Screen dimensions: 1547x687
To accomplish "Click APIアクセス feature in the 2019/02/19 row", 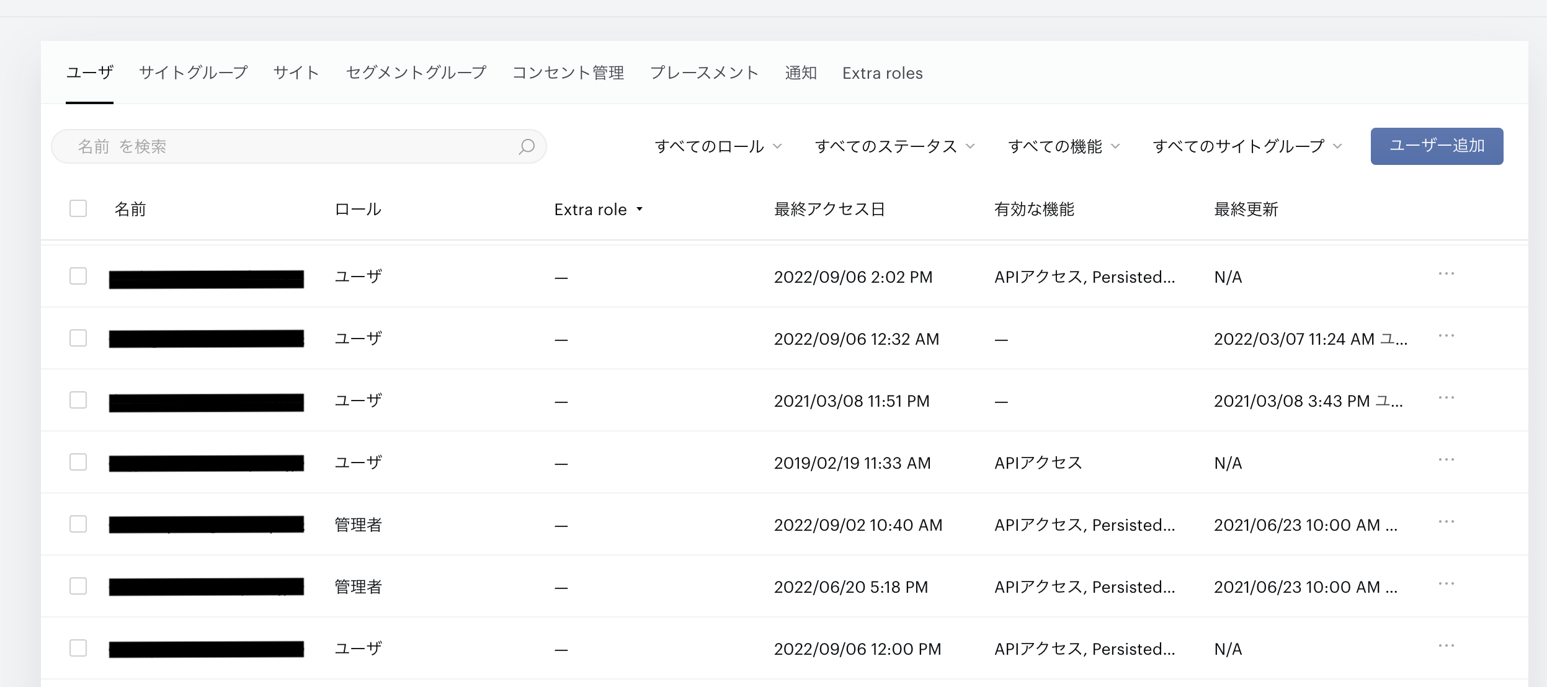I will pos(1038,463).
